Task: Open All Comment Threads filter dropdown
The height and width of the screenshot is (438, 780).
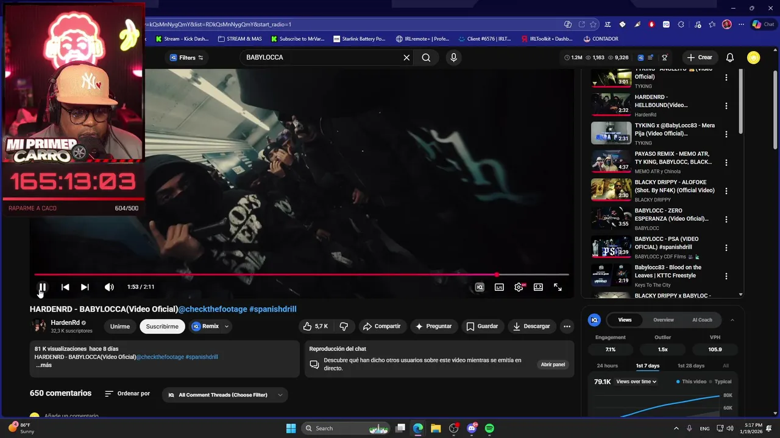Action: [225, 395]
